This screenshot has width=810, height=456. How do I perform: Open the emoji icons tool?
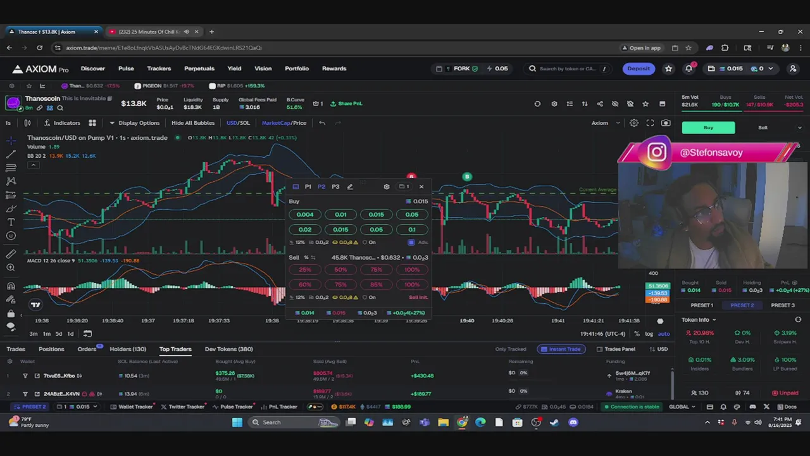11,236
